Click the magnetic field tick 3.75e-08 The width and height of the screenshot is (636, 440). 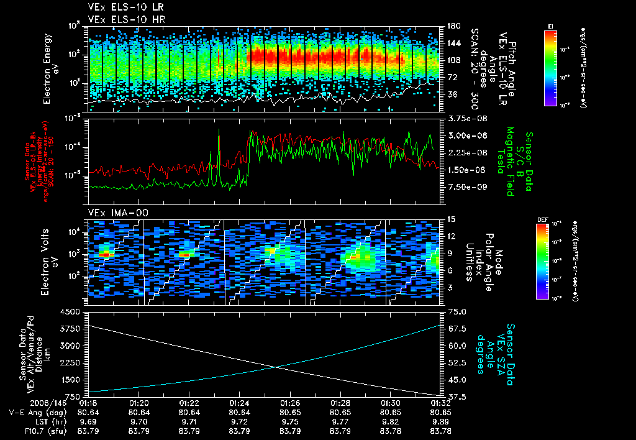pyautogui.click(x=466, y=119)
